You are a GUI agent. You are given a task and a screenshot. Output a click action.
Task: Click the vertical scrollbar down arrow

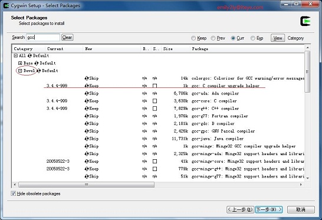(307, 178)
